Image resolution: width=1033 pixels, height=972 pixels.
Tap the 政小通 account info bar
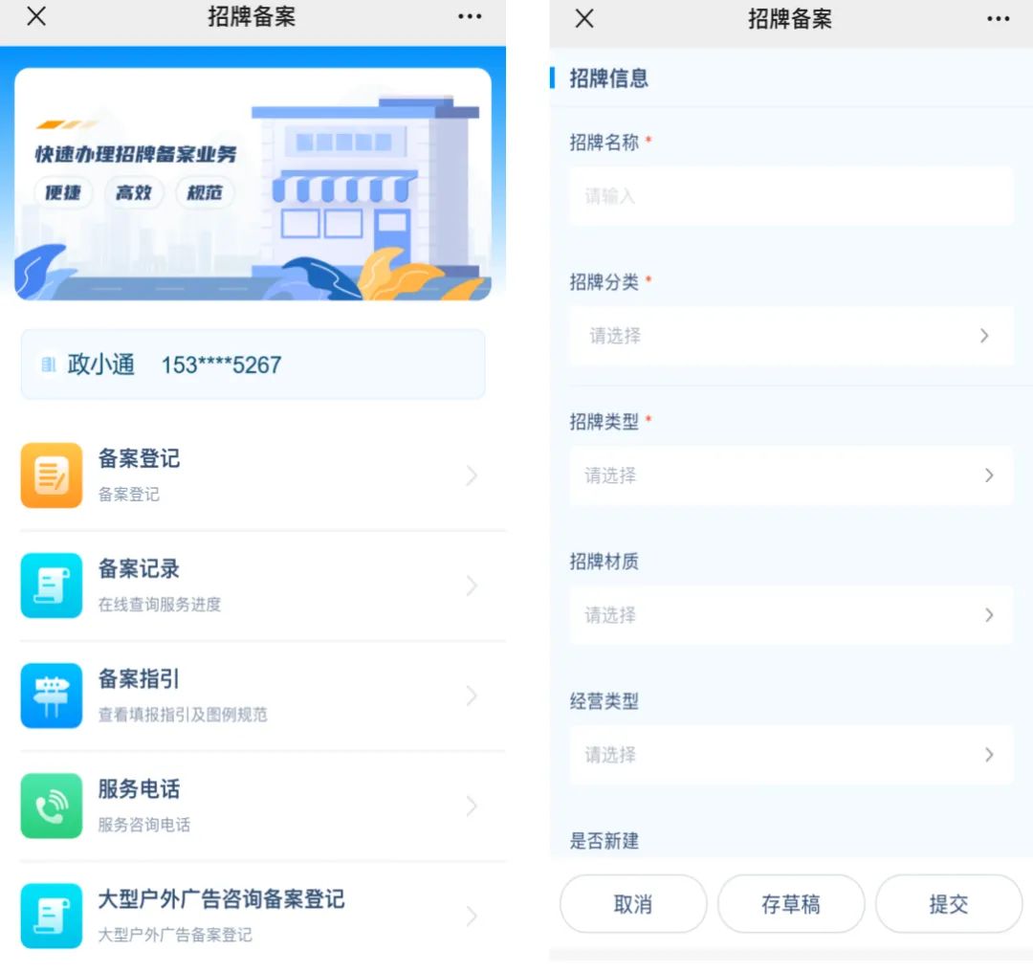coord(253,364)
